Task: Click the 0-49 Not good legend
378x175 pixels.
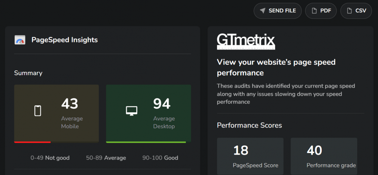Action: click(50, 158)
